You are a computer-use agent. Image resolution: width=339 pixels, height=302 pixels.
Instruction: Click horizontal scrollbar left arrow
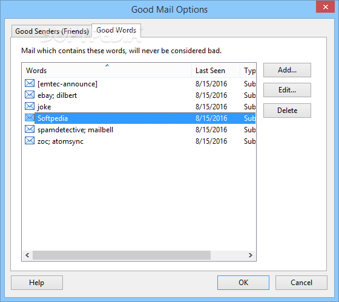[27, 255]
